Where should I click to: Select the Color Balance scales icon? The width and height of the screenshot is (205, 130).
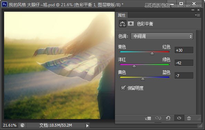pyautogui.click(x=123, y=24)
